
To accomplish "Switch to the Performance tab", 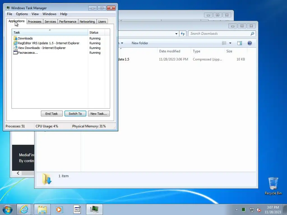I will point(68,22).
